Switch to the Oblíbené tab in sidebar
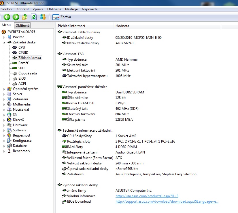The height and width of the screenshot is (213, 238). [x=22, y=25]
